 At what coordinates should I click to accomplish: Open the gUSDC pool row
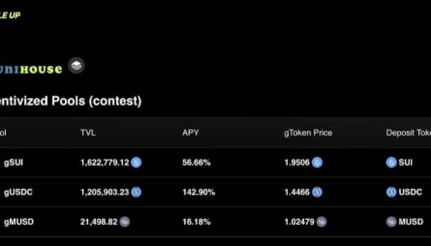click(x=18, y=192)
